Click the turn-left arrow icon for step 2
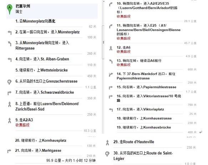This screenshot has width=208, height=165. tap(10, 32)
